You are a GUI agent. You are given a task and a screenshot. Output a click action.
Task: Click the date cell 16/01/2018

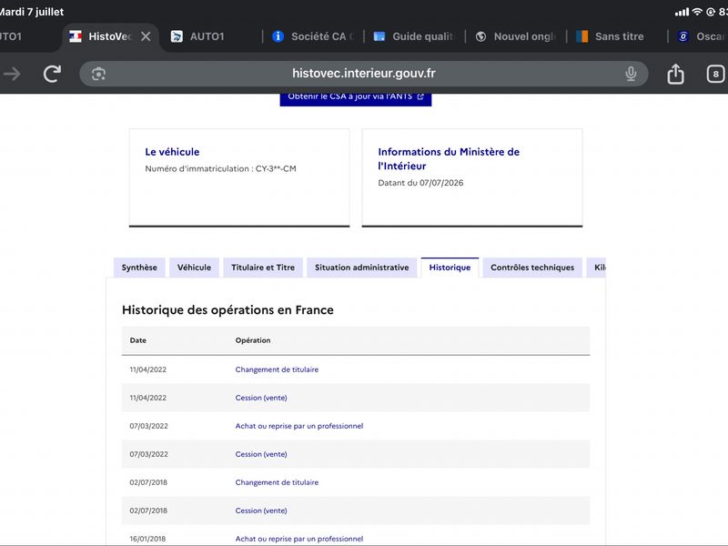point(147,539)
